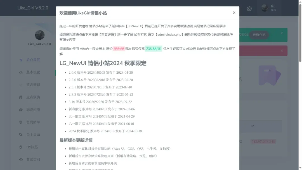Close the LikeGirl welcome dialog
The width and height of the screenshot is (302, 170).
tap(234, 13)
